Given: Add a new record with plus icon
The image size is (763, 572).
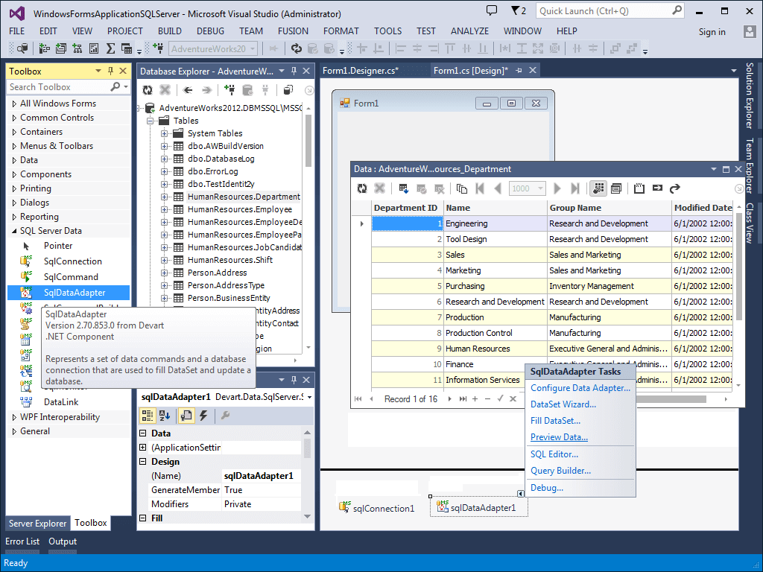Looking at the screenshot, I should [x=475, y=399].
